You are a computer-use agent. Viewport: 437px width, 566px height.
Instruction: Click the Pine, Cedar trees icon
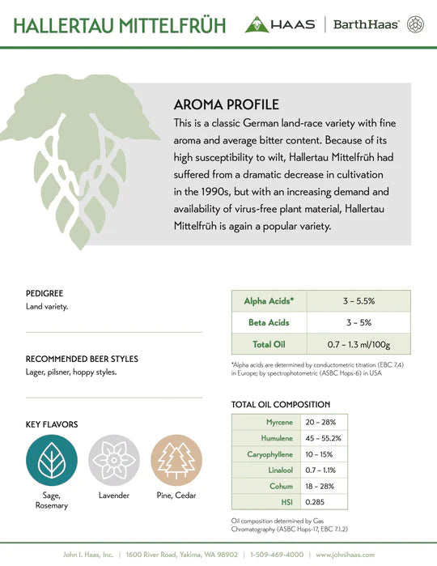176,460
